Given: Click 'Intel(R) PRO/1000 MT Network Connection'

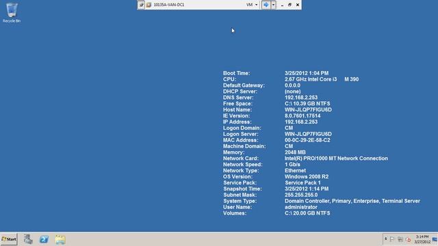Looking at the screenshot, I should point(336,159).
